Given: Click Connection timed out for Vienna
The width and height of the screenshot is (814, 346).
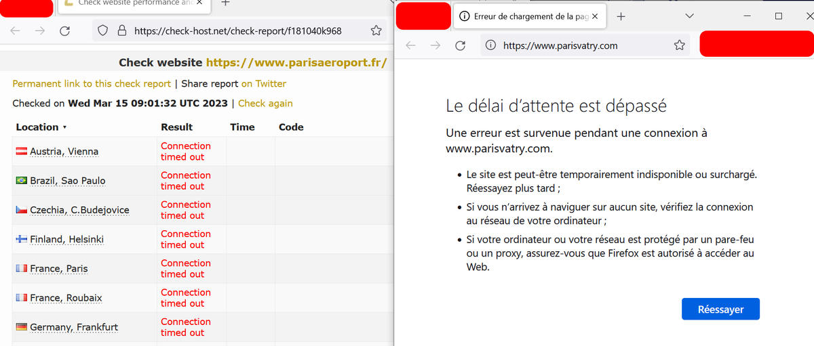Looking at the screenshot, I should pyautogui.click(x=186, y=151).
